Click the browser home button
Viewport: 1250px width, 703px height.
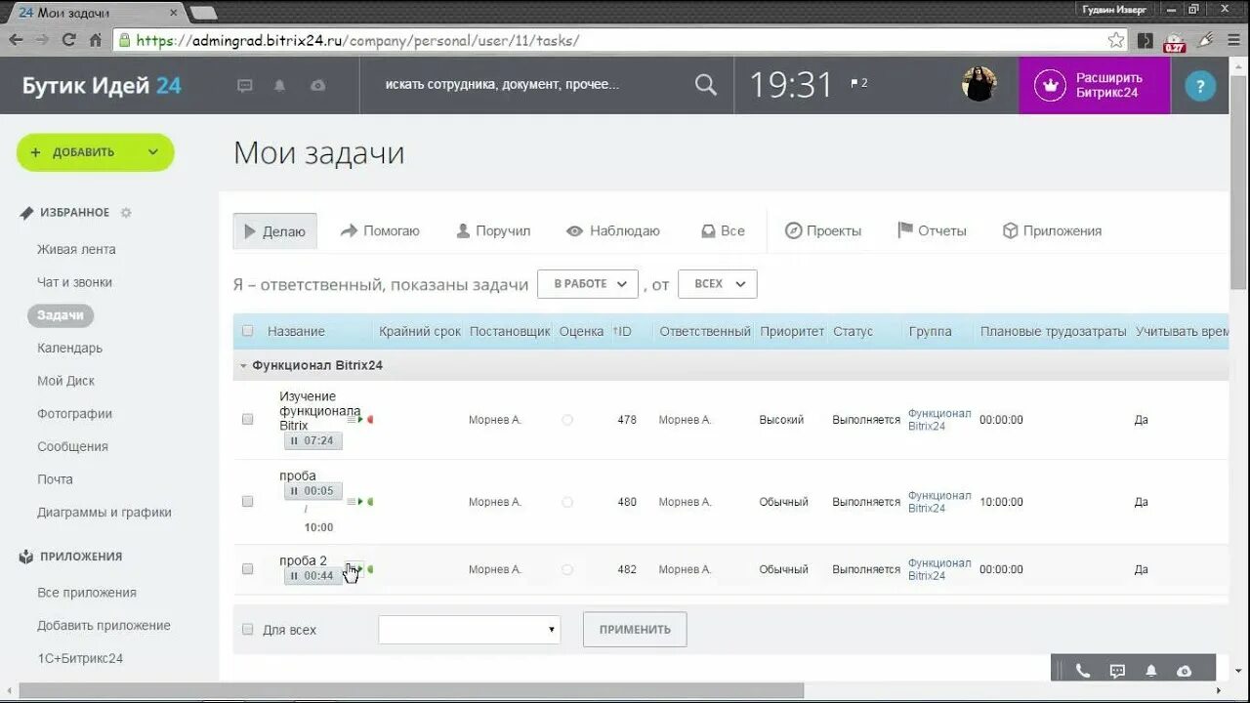pyautogui.click(x=96, y=40)
